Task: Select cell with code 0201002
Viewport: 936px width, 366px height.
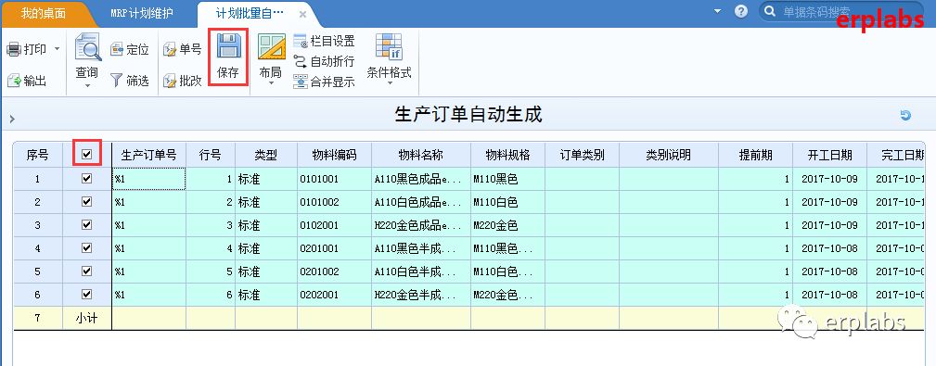Action: pyautogui.click(x=334, y=271)
